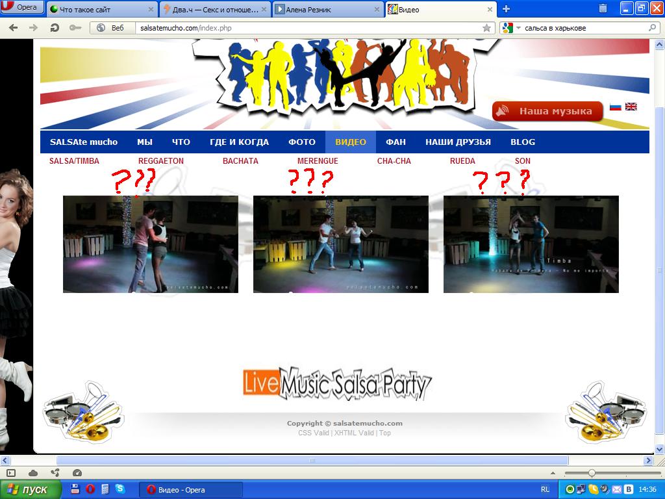
Task: Open Opera Unite status bar icon
Action: tap(55, 473)
